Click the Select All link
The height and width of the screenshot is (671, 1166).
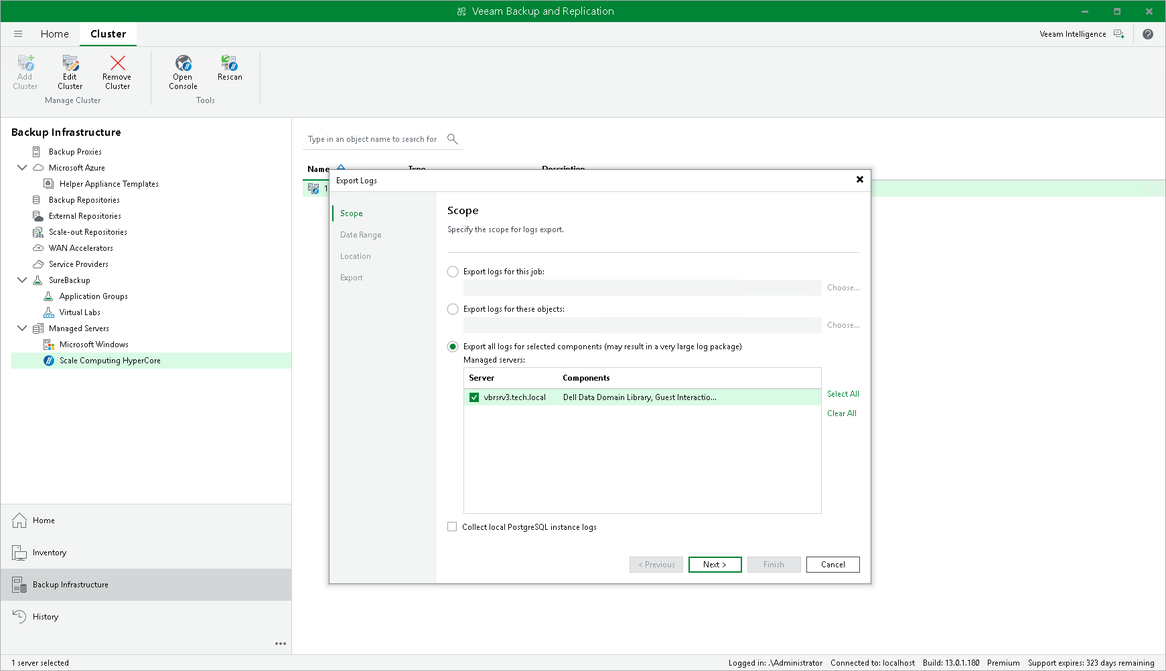(843, 394)
